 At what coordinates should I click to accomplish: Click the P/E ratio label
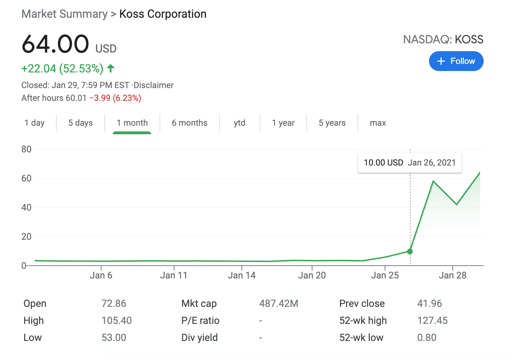tap(200, 321)
